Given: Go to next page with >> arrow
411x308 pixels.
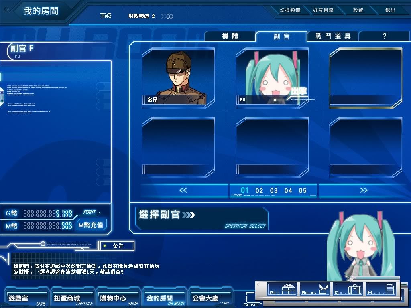Looking at the screenshot, I should pos(364,190).
